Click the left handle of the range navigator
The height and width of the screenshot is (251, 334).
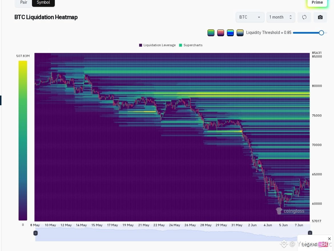point(36,233)
